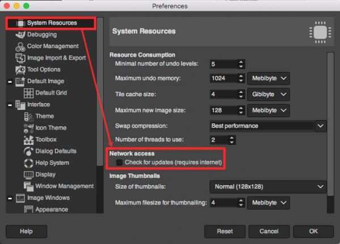Collapse the Image Windows tree branch
This screenshot has width=340, height=244.
[x=10, y=198]
